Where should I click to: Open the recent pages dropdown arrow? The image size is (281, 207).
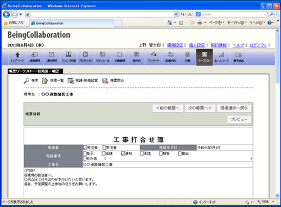(21, 15)
